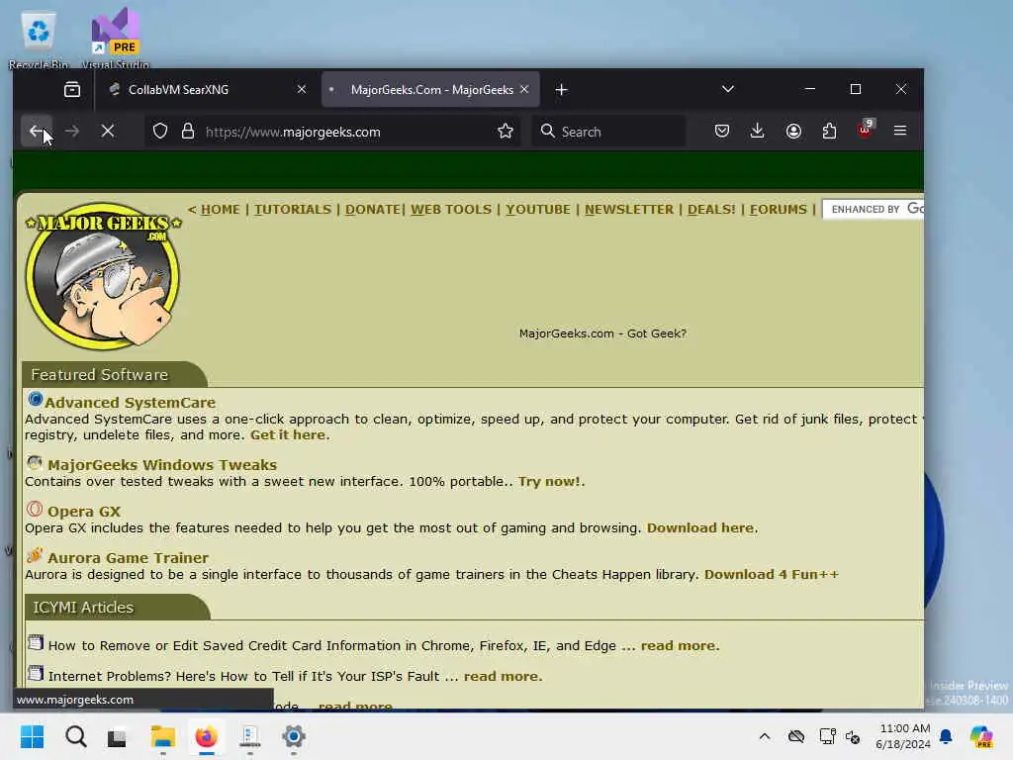Click read more for ISP's Fault article
Viewport: 1013px width, 760px height.
(502, 676)
